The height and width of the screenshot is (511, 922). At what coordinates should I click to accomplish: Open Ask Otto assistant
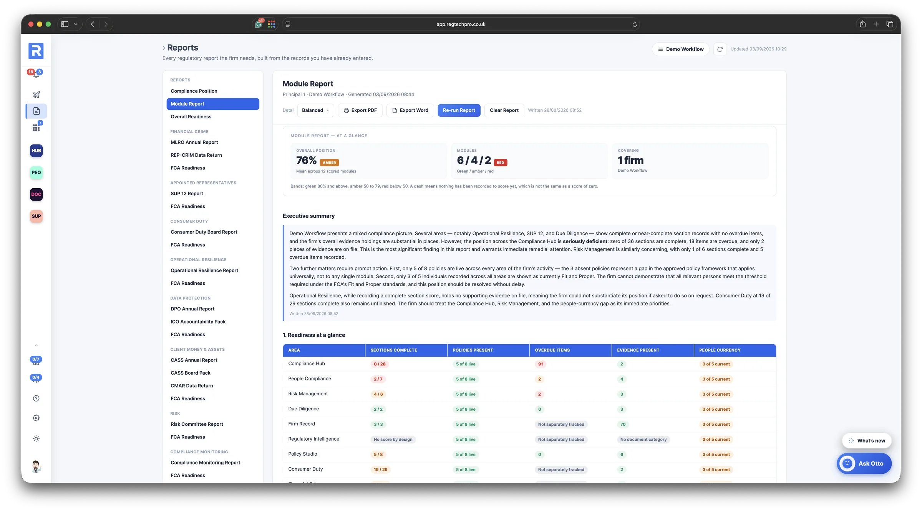click(864, 464)
